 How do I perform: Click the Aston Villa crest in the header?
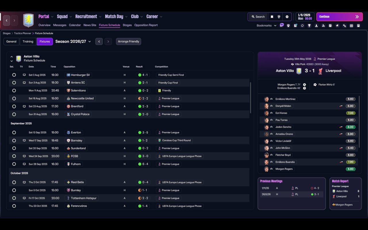pos(28,20)
